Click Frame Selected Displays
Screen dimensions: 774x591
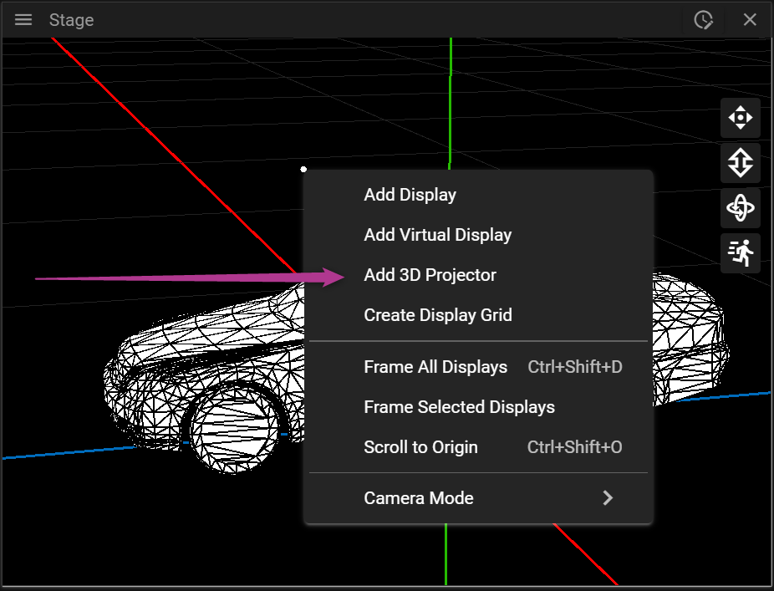[x=459, y=407]
